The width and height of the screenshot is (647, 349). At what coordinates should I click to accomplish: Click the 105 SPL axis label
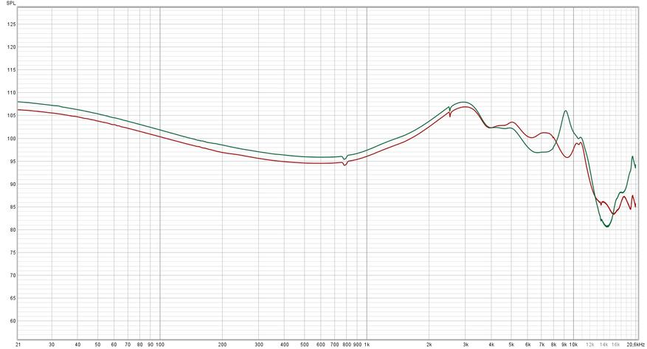click(x=11, y=116)
